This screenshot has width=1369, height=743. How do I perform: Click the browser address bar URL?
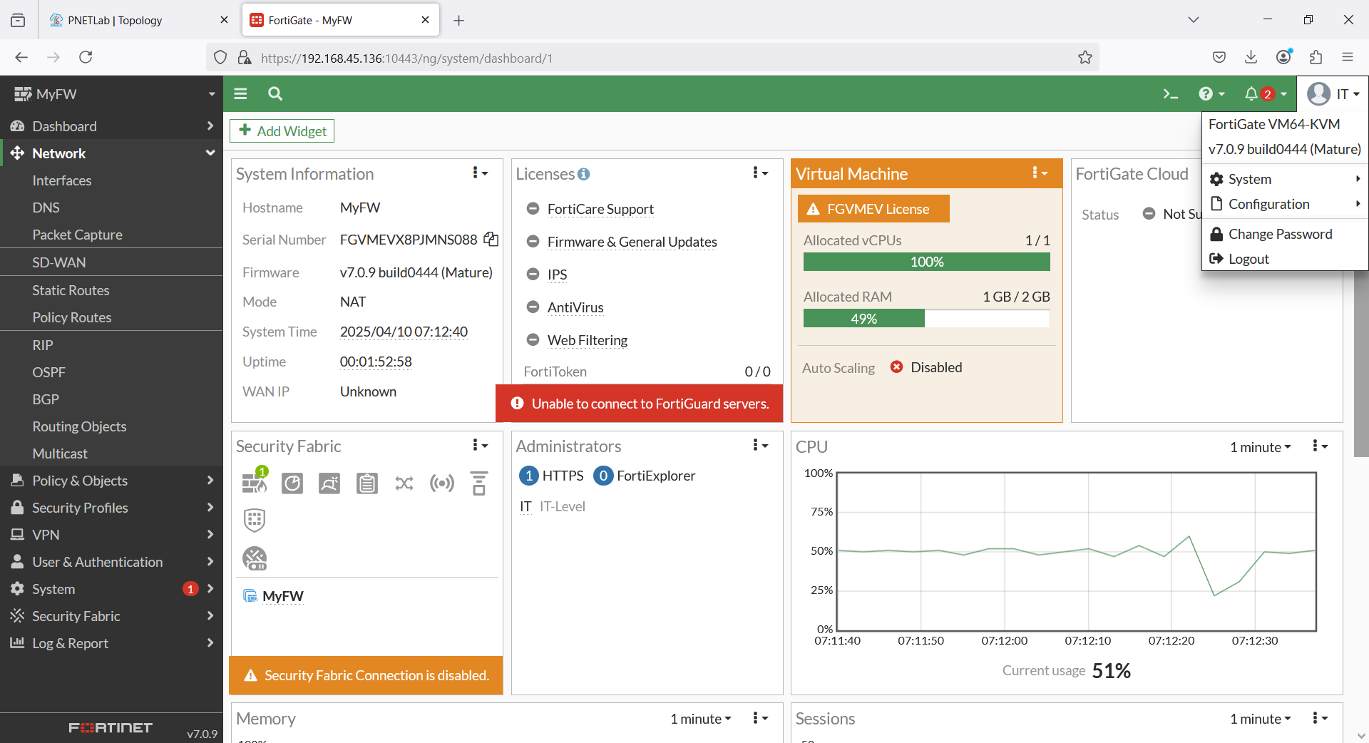(x=406, y=58)
